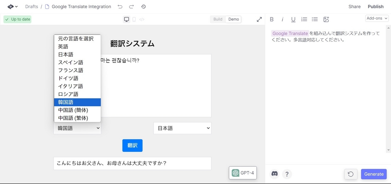Show code view icon

(x=142, y=19)
